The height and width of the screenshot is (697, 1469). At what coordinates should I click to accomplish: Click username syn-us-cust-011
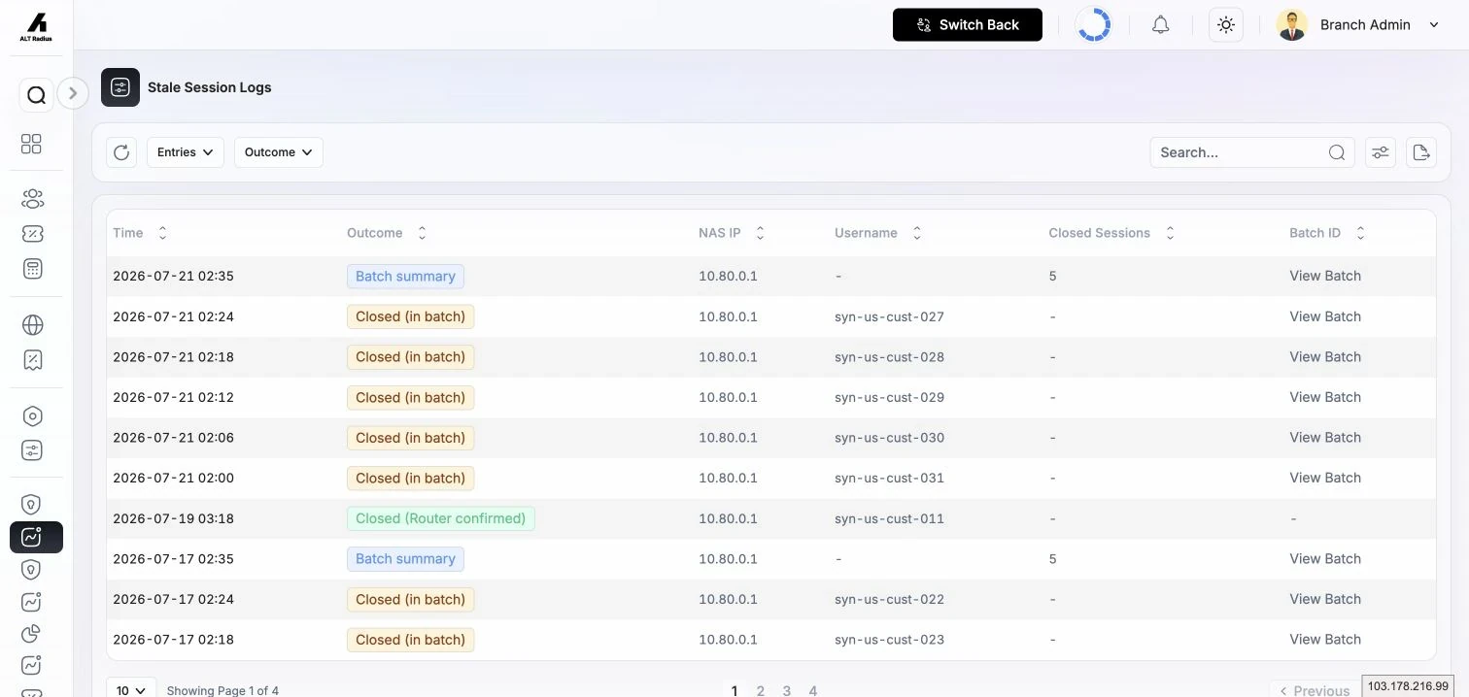point(889,518)
